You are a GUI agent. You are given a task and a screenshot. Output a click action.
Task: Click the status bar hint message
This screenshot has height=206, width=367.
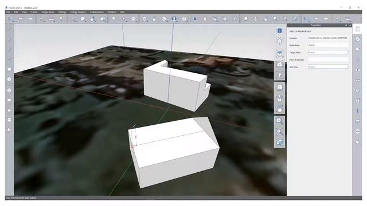[x=21, y=198]
